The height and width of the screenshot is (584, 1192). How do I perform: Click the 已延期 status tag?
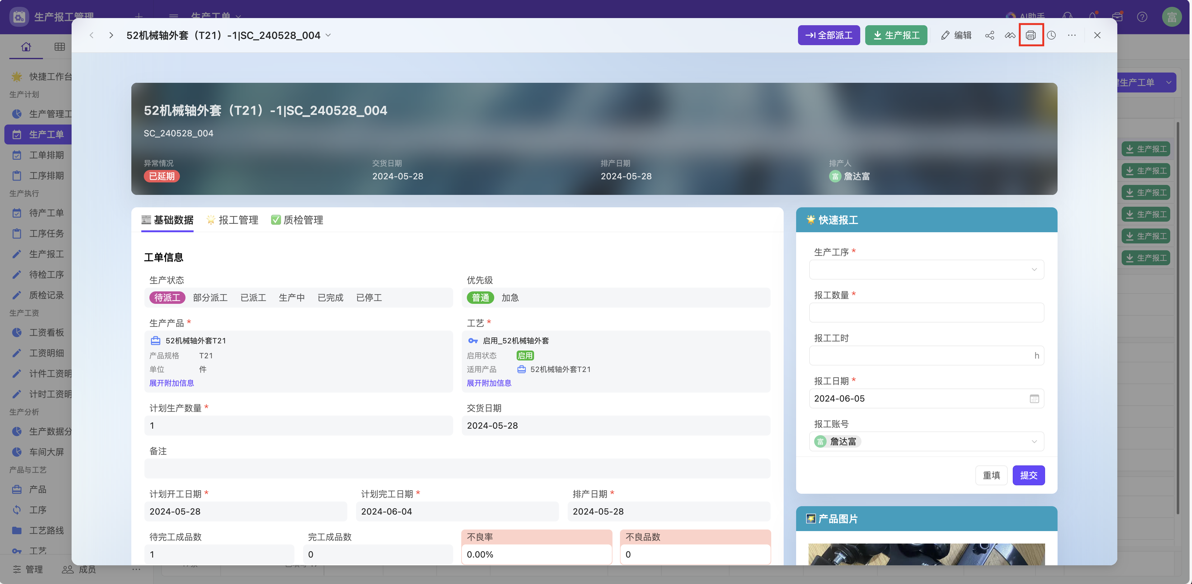point(162,176)
